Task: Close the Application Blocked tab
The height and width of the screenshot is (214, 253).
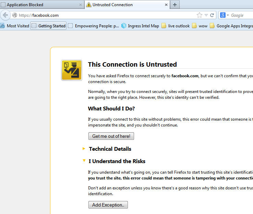Action: [x=80, y=5]
